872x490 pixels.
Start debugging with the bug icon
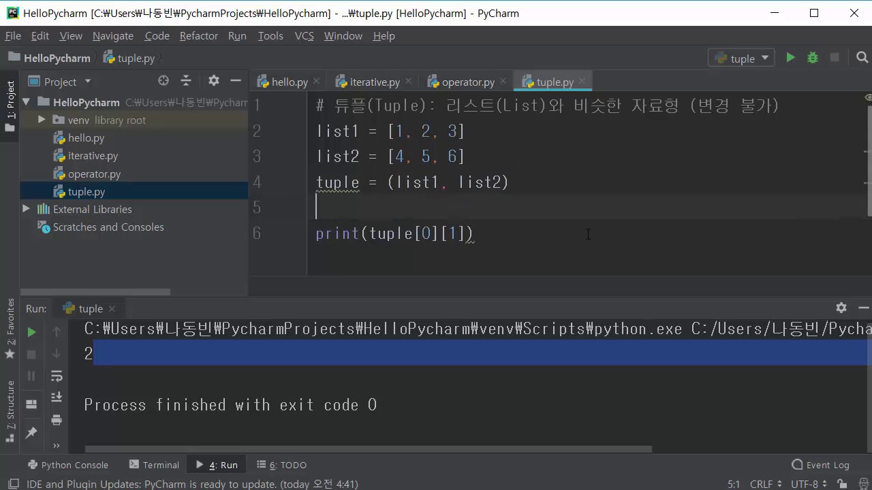pos(812,58)
